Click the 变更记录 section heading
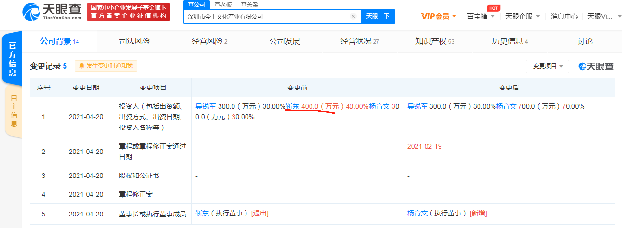The width and height of the screenshot is (622, 228). [49, 66]
